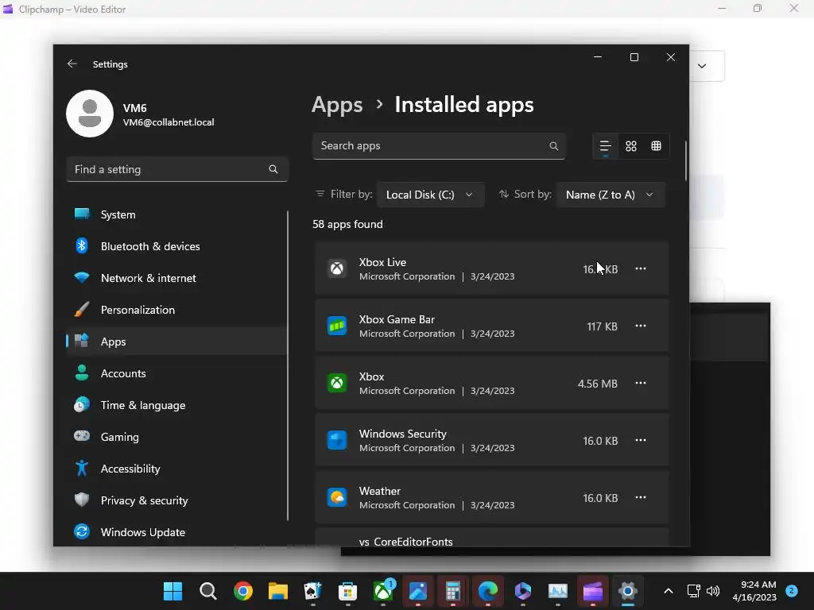This screenshot has height=610, width=814.
Task: Click the Weather app icon
Action: [337, 497]
